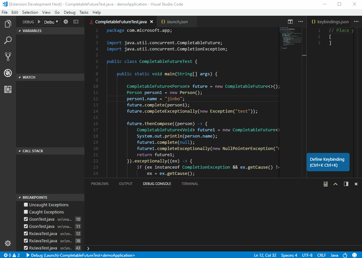
Task: Open the Extensions view
Action: 7,89
